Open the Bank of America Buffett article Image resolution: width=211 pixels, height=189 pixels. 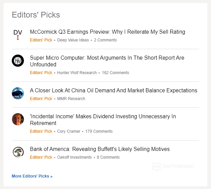click(100, 149)
